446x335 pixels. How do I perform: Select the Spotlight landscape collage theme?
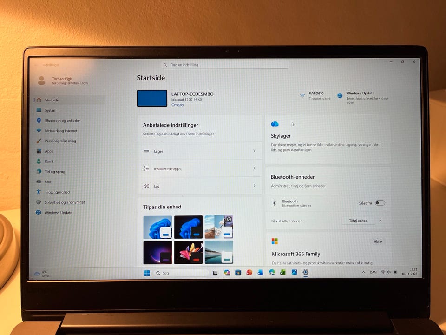point(219,227)
